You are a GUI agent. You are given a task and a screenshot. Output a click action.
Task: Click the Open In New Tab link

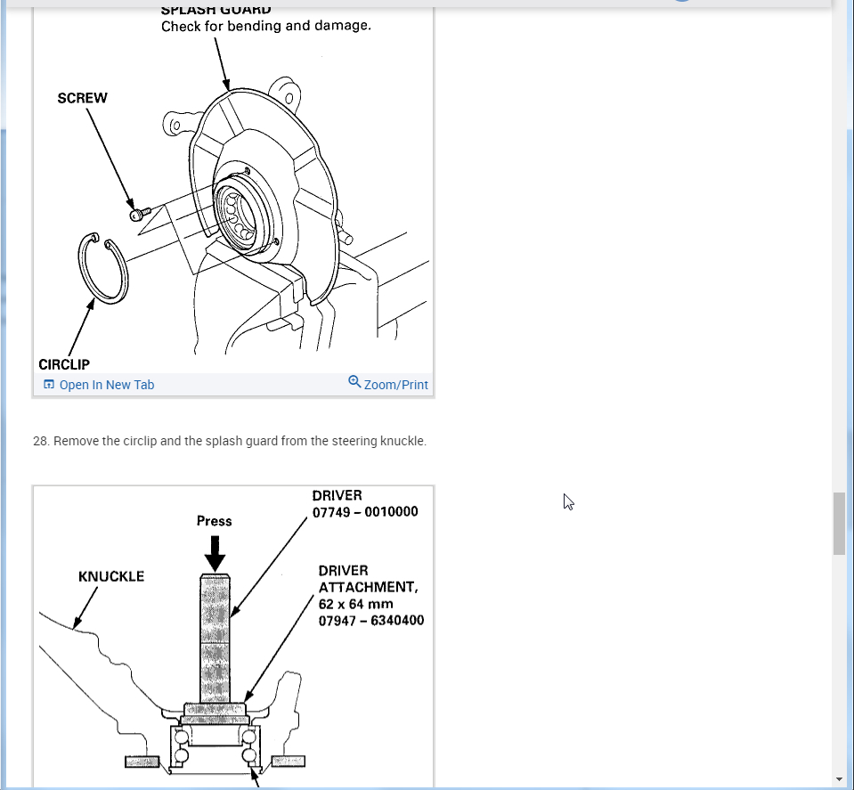pyautogui.click(x=107, y=385)
